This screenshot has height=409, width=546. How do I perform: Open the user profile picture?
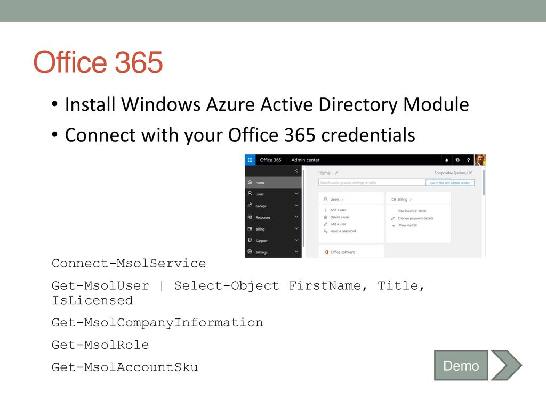(x=480, y=160)
